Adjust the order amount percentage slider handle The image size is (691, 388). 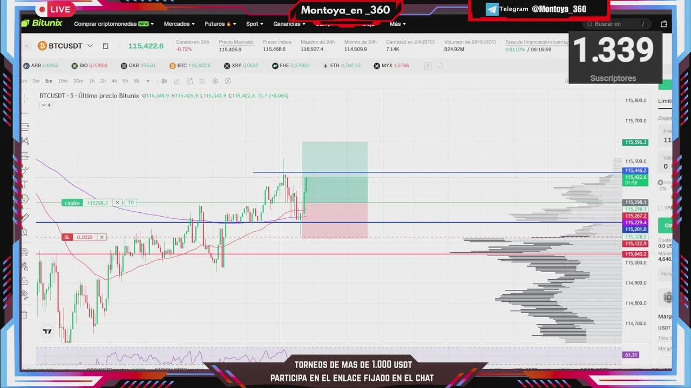[x=660, y=183]
